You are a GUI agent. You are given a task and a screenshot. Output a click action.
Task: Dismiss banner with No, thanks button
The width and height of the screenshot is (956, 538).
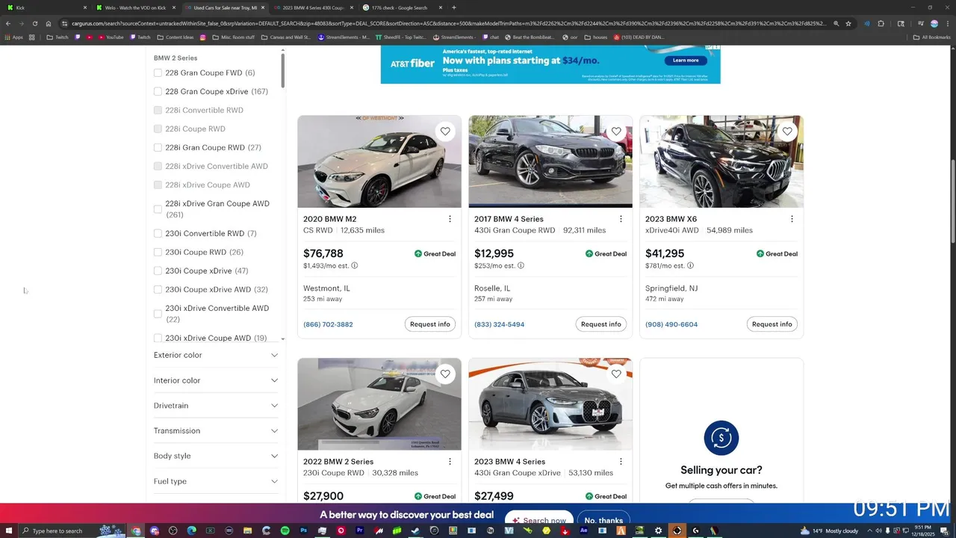coord(603,520)
